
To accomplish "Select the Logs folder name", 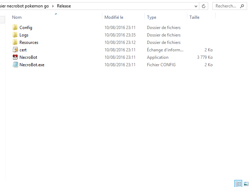I will coord(24,35).
